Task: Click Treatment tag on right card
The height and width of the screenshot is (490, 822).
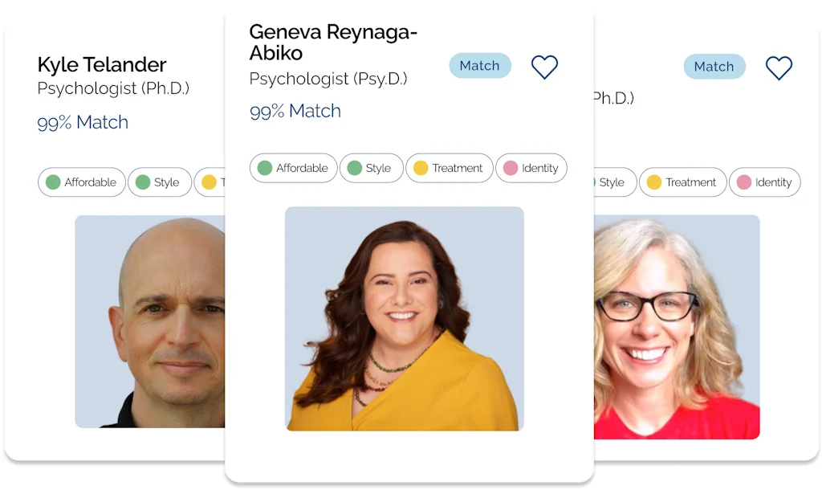Action: coord(682,182)
